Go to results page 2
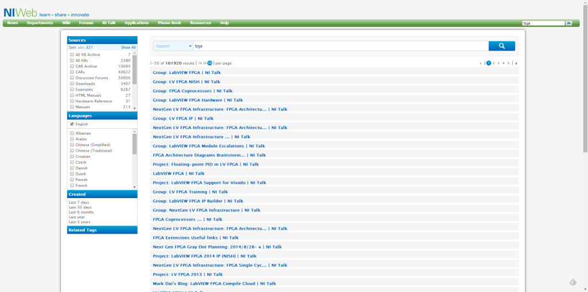 pos(493,63)
